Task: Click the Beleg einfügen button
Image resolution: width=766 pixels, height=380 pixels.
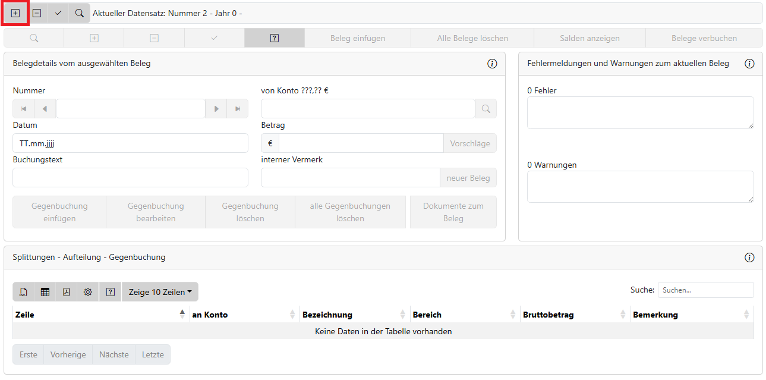Action: [x=358, y=38]
